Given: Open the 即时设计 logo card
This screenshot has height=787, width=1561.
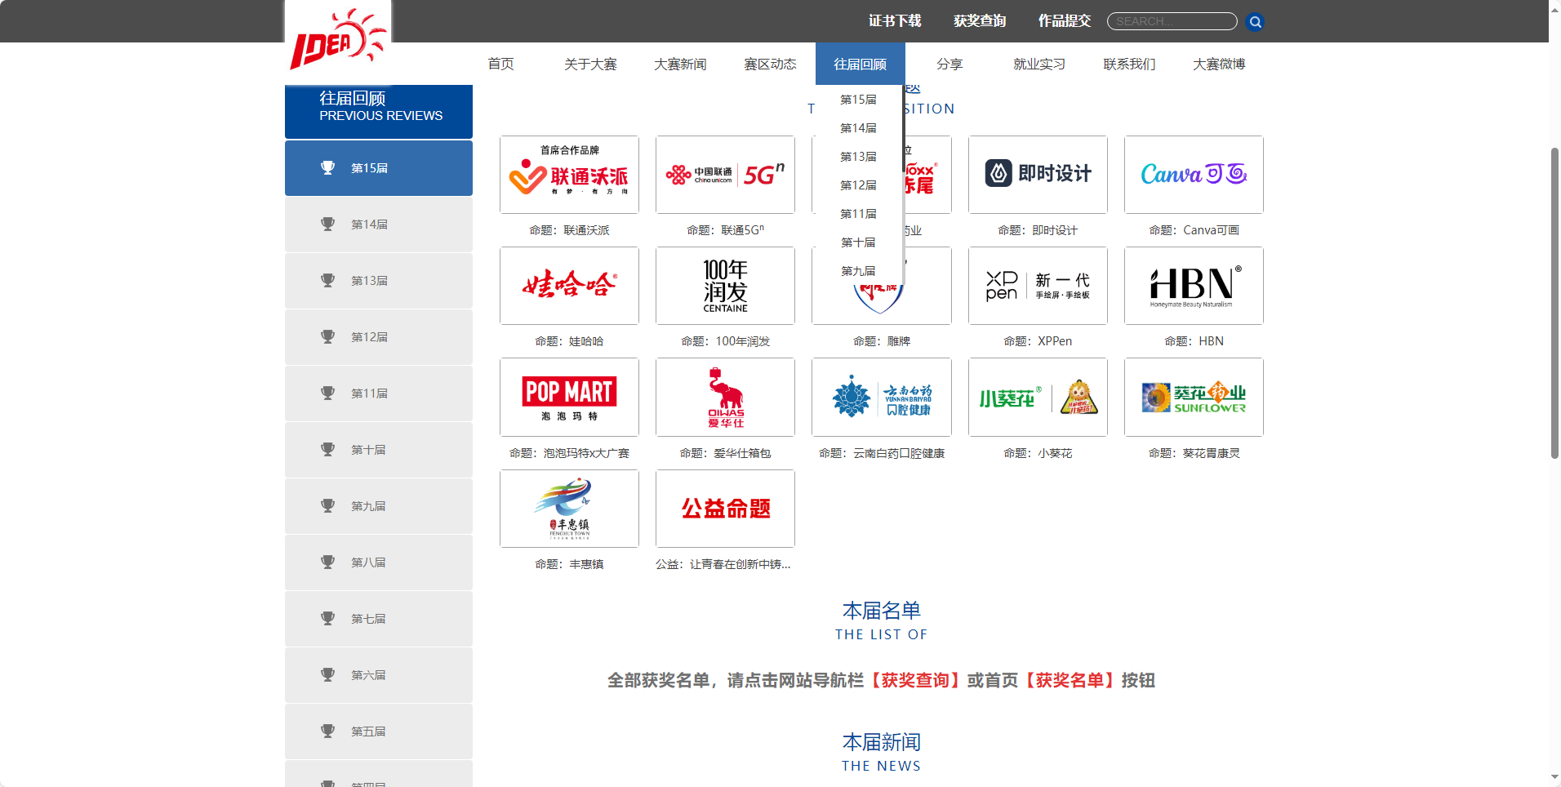Looking at the screenshot, I should tap(1038, 175).
